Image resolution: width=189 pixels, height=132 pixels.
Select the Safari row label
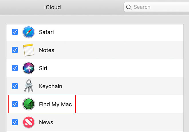click(46, 32)
